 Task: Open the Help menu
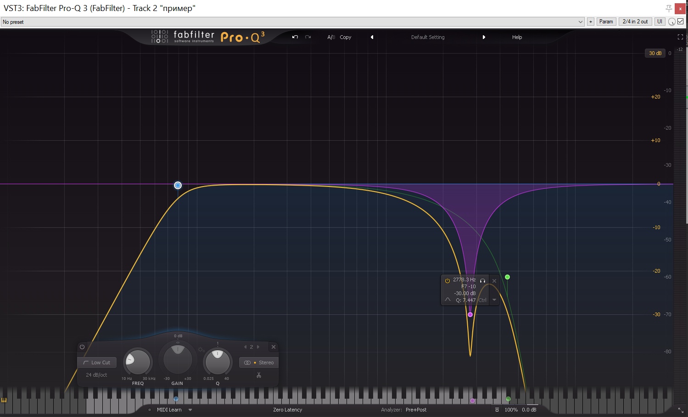pyautogui.click(x=517, y=37)
